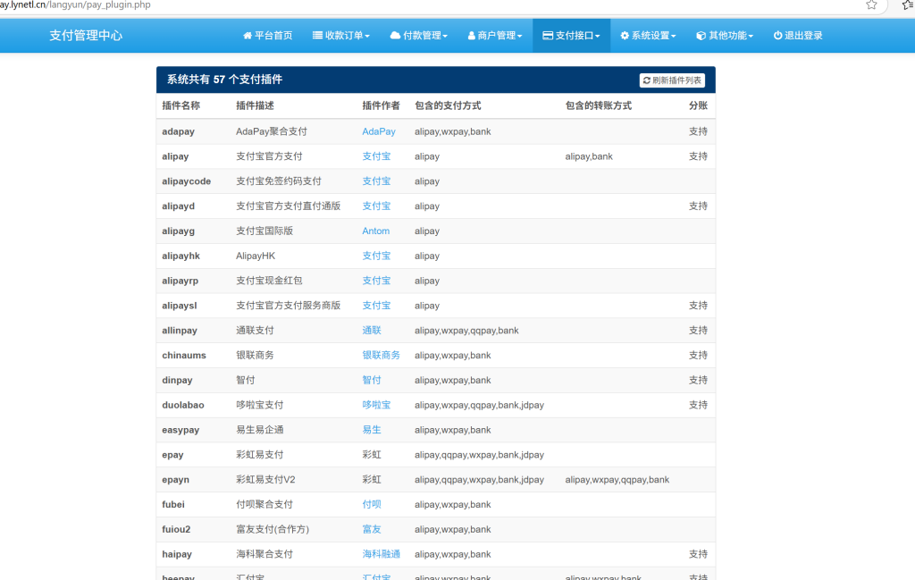Click the 包含的支付方式 column header
The image size is (915, 580).
point(448,105)
